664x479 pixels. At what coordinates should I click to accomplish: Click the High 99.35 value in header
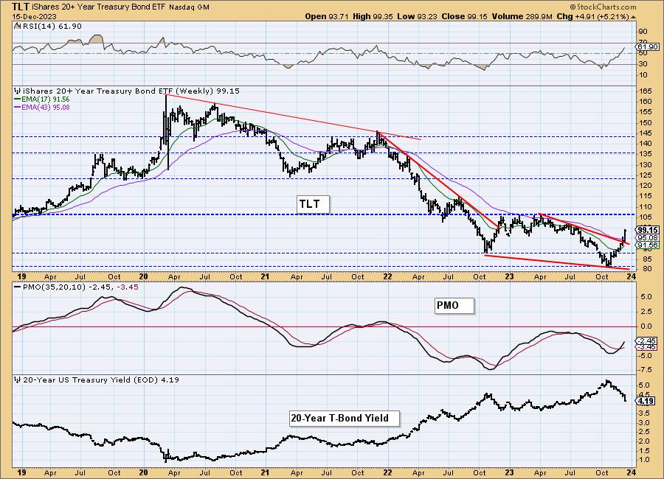[373, 16]
